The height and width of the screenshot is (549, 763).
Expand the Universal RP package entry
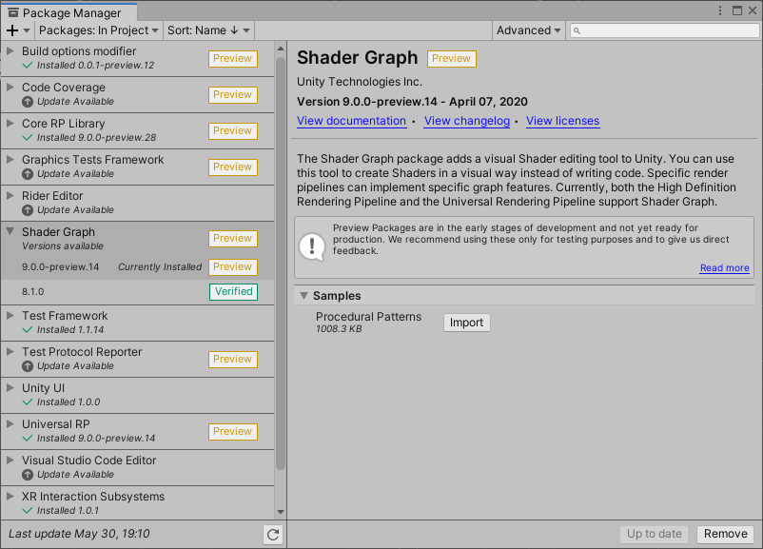10,424
